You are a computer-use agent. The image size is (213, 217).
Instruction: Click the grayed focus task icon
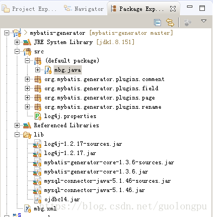(x=188, y=23)
